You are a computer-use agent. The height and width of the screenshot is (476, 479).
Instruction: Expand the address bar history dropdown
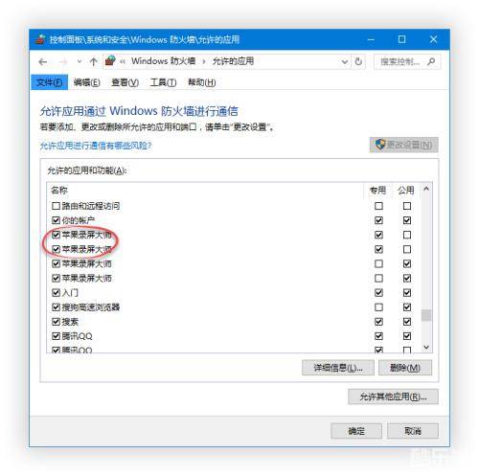coord(345,61)
